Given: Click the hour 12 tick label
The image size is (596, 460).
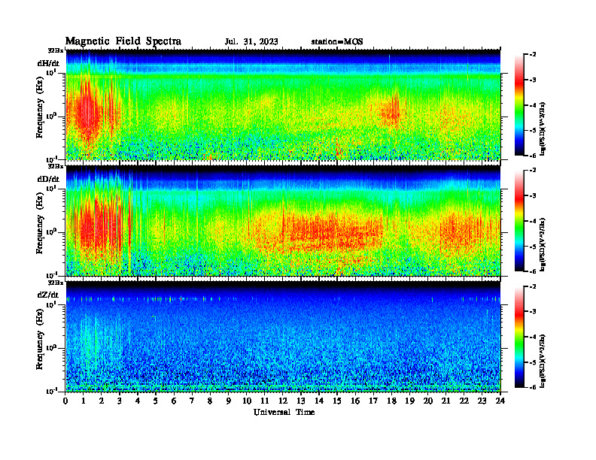Looking at the screenshot, I should pyautogui.click(x=283, y=401).
